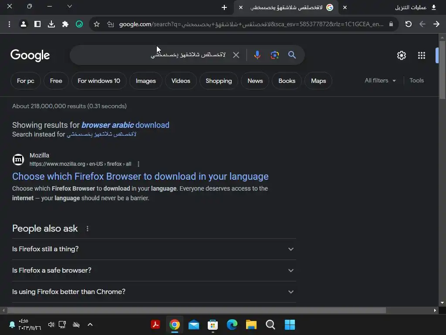Open the Google apps grid
Viewport: 446px width, 335px height.
pos(422,55)
